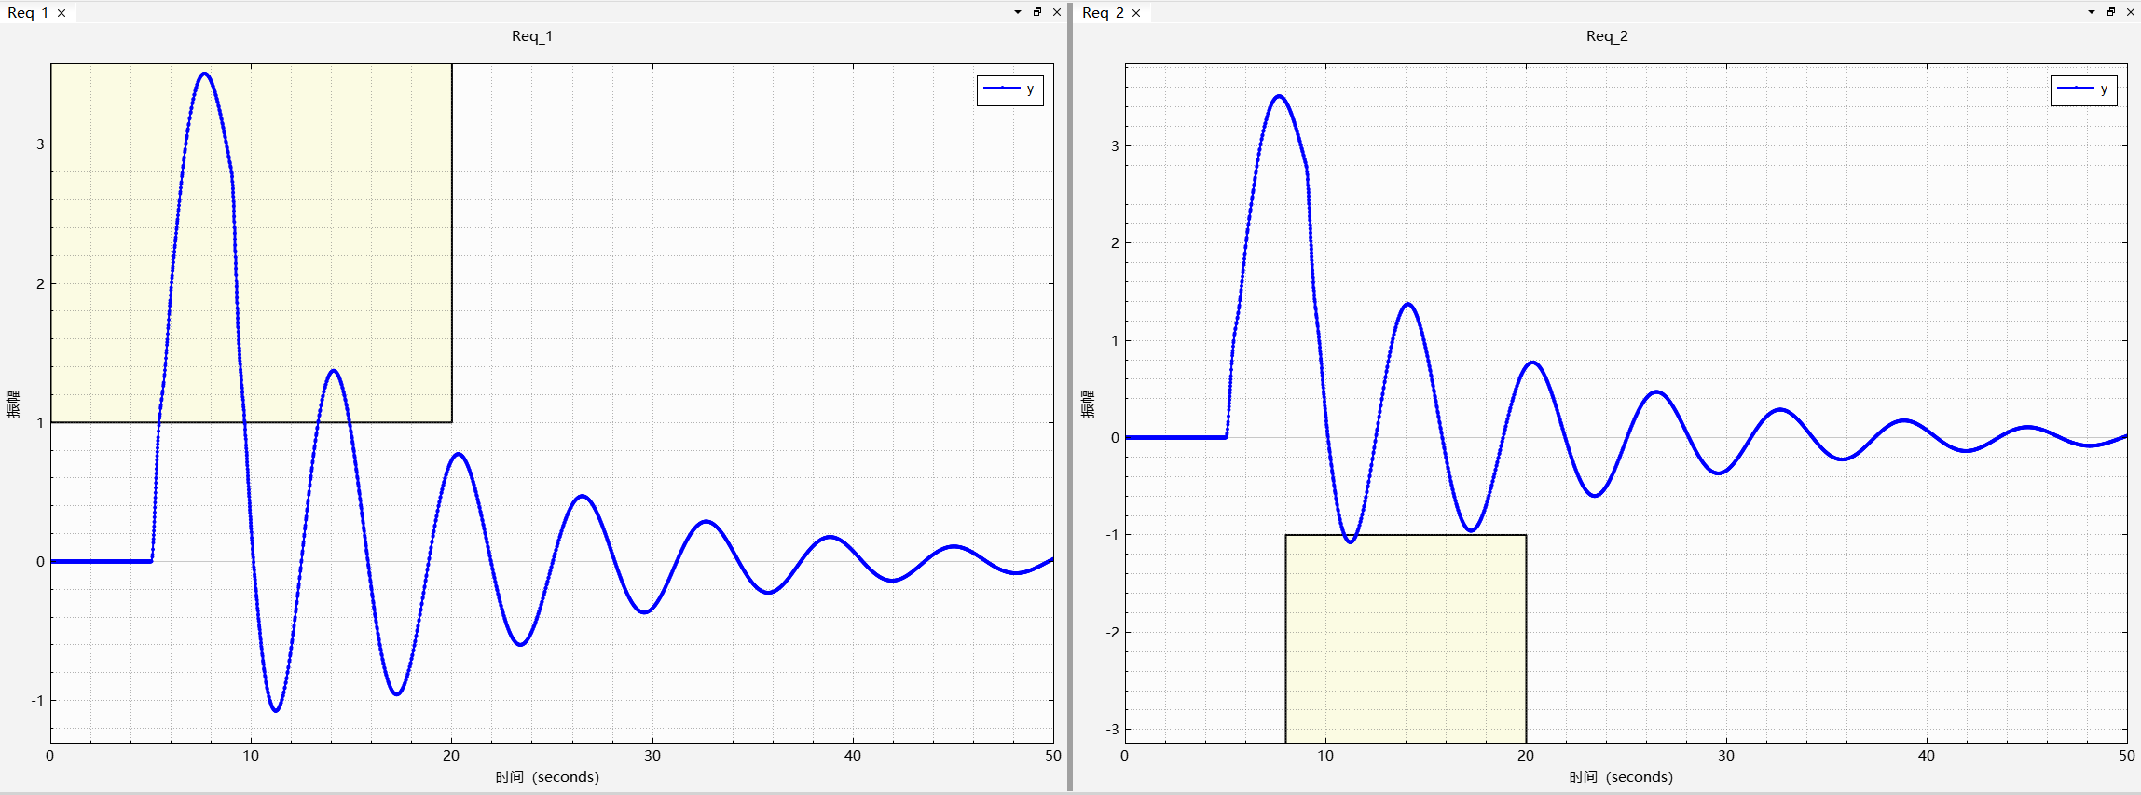Float the Req_2 panel using the undock icon
Image resolution: width=2141 pixels, height=795 pixels.
point(2111,12)
